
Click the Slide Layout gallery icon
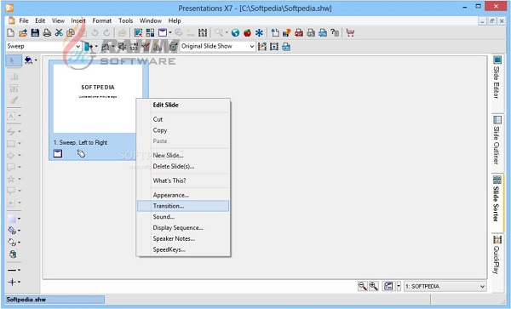click(x=150, y=32)
